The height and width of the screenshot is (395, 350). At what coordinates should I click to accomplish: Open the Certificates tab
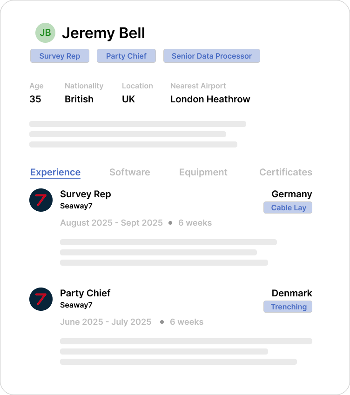(x=285, y=172)
